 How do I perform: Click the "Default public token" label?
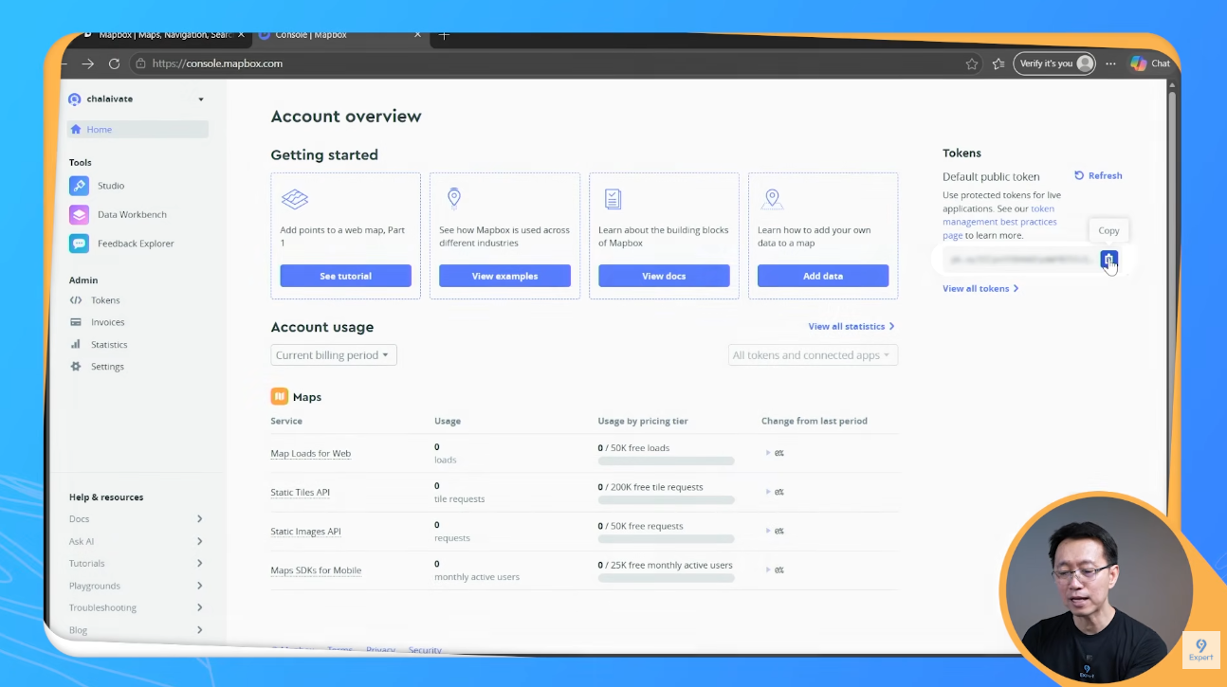point(991,176)
